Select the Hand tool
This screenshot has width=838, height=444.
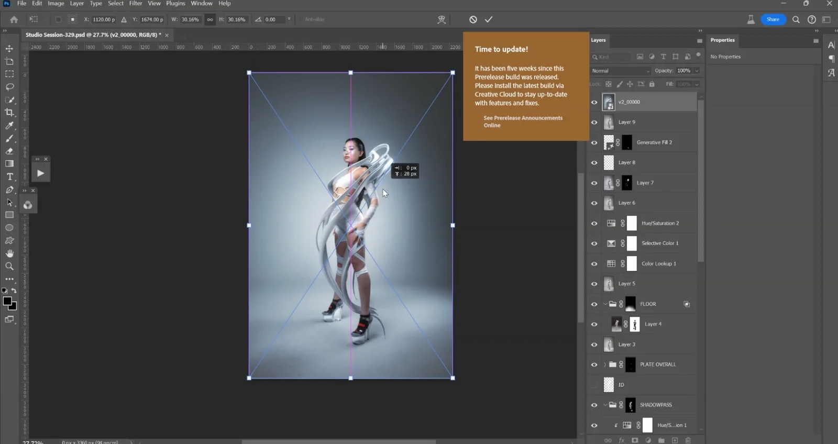[x=9, y=253]
